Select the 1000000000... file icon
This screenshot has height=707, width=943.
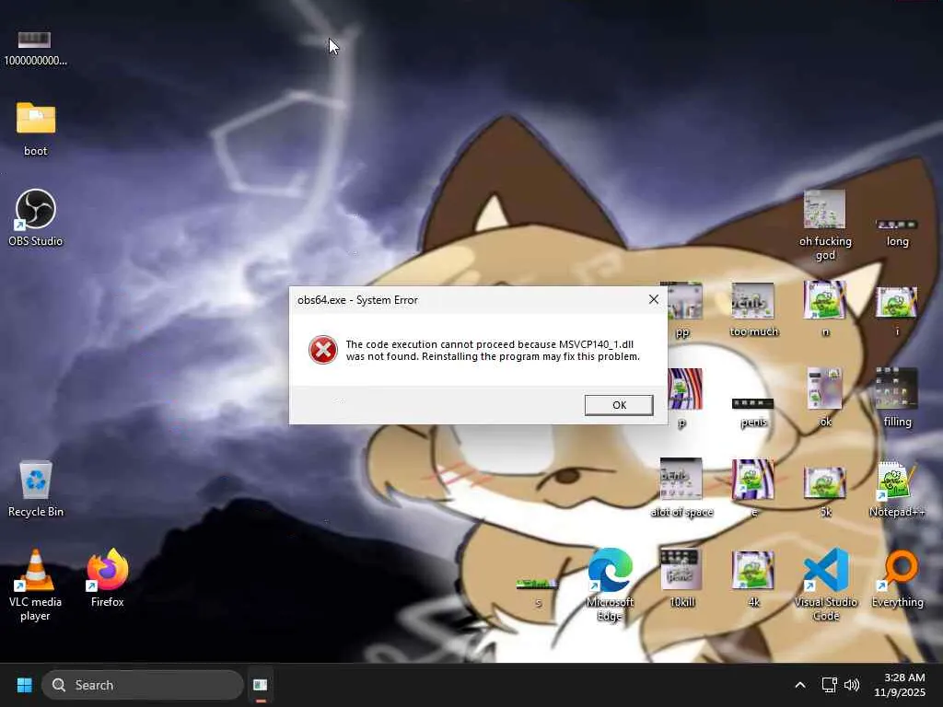coord(36,49)
